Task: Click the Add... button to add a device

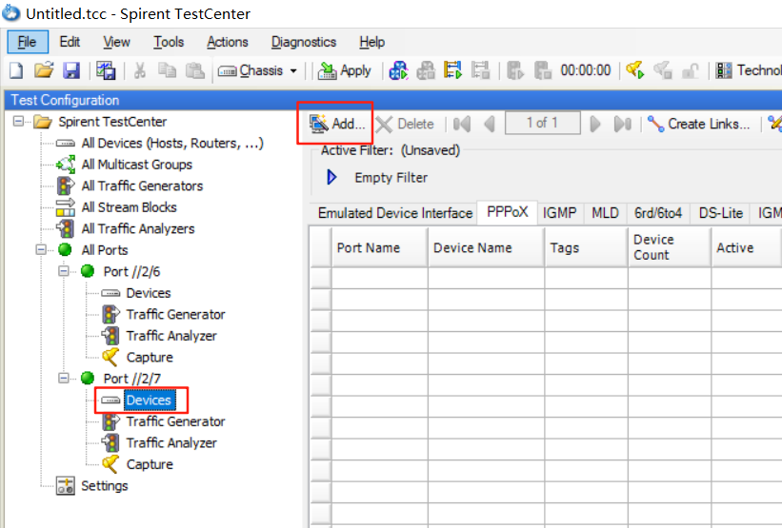Action: [337, 124]
